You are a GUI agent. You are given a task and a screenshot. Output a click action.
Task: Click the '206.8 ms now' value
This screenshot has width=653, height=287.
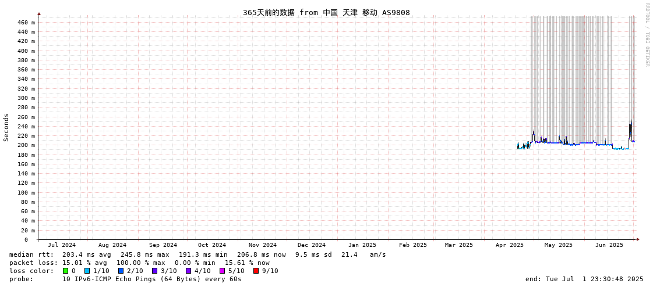coord(261,254)
